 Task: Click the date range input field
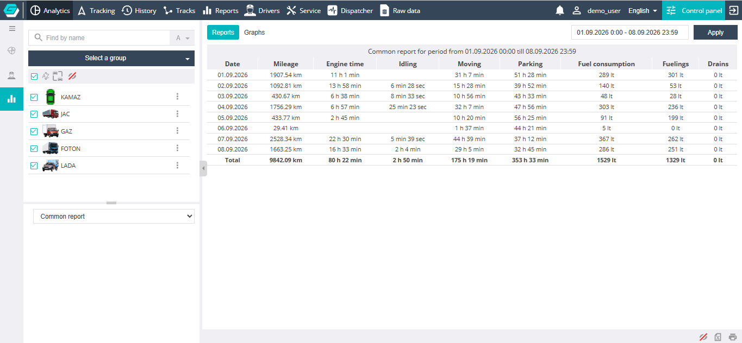click(630, 33)
